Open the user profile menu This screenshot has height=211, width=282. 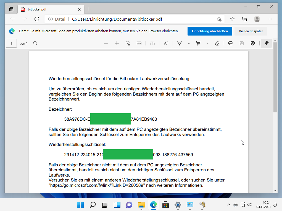click(257, 19)
